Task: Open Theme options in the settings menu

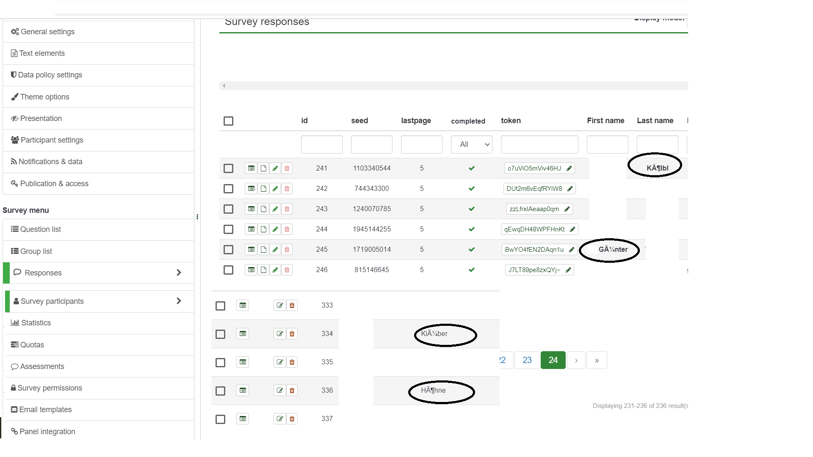Action: pyautogui.click(x=44, y=96)
